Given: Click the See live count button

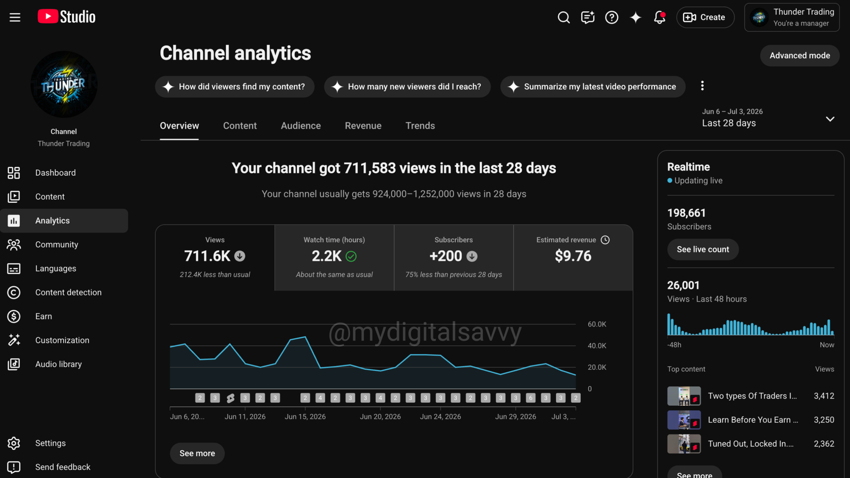Looking at the screenshot, I should 703,249.
